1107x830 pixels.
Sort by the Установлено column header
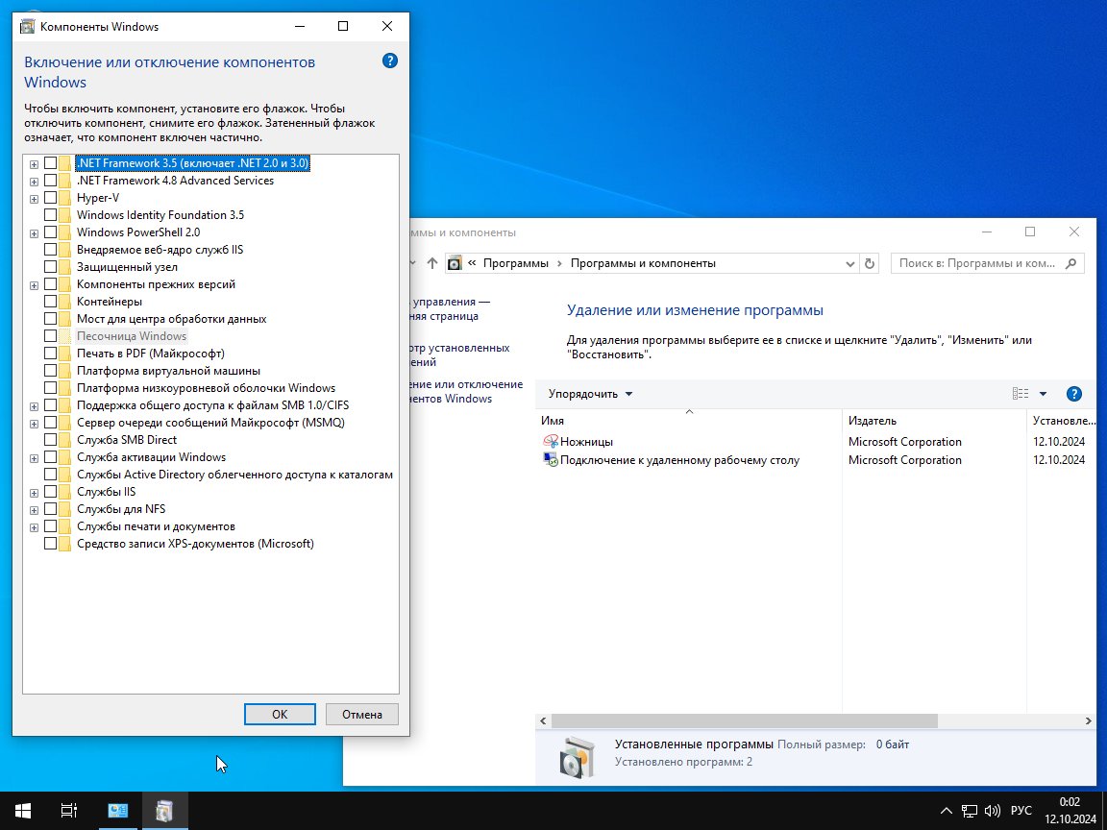click(1064, 421)
